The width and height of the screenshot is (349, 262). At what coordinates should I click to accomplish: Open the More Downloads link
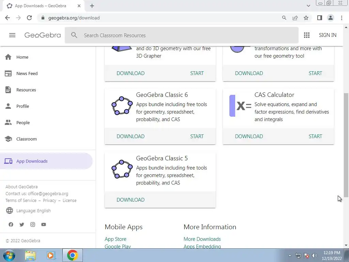(x=202, y=239)
